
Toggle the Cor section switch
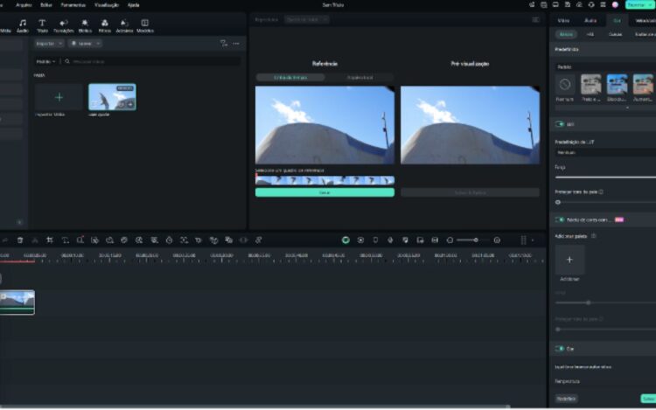point(560,349)
